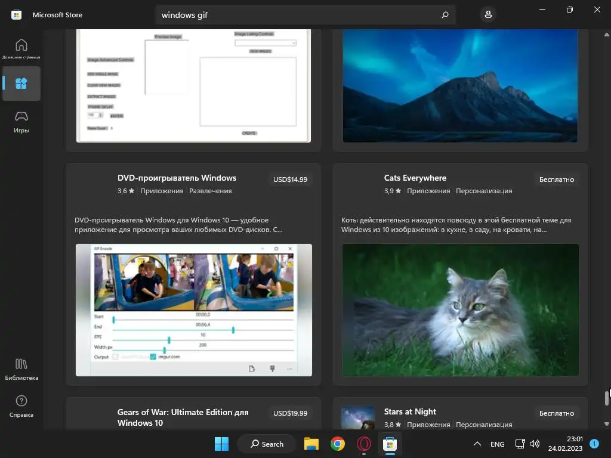Open the user account profile icon

(488, 15)
